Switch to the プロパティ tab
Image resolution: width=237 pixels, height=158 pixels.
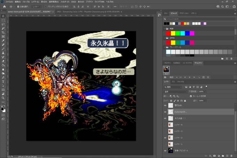167,63
